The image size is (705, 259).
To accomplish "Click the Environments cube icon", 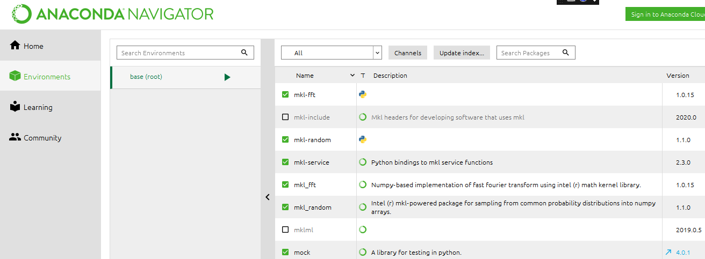I will point(15,76).
